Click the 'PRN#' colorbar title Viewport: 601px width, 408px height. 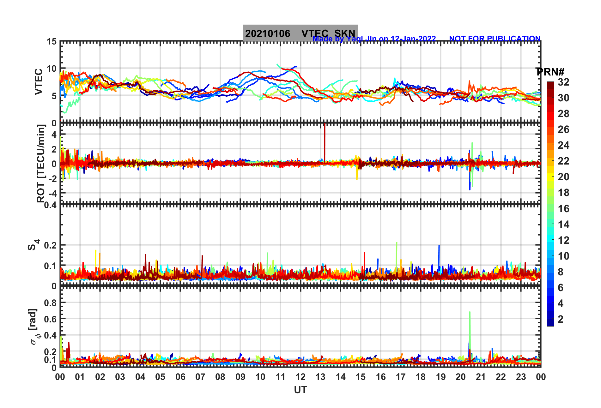point(550,72)
